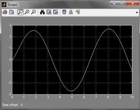The height and width of the screenshot is (110, 140).
Task: Maximize the Scope window
Action: tap(122, 3)
